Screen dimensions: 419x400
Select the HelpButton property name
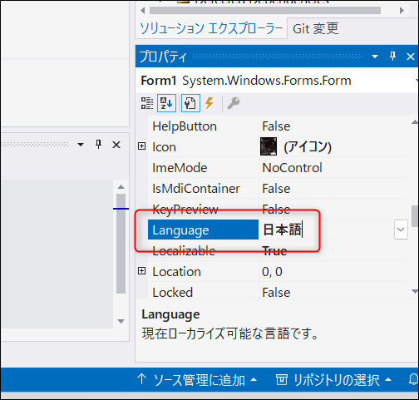click(185, 126)
